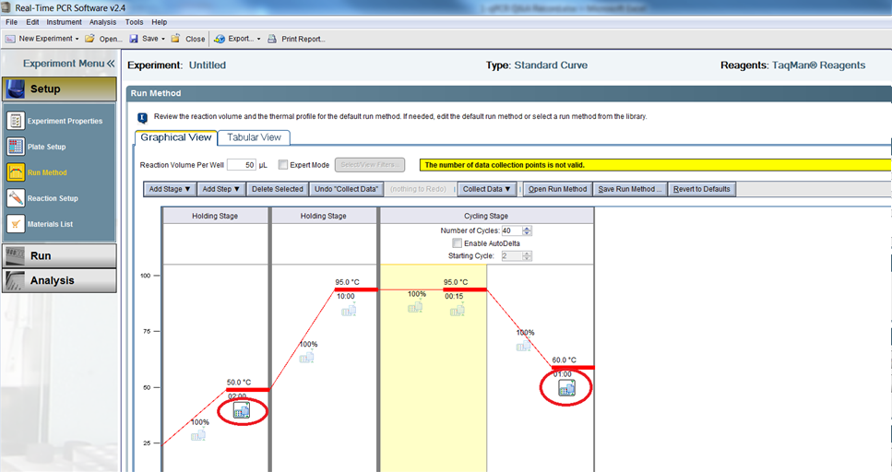This screenshot has height=472, width=892.
Task: Click the info icon beside review instructions
Action: [x=143, y=117]
